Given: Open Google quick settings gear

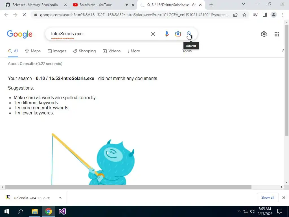Looking at the screenshot, I should [x=264, y=34].
